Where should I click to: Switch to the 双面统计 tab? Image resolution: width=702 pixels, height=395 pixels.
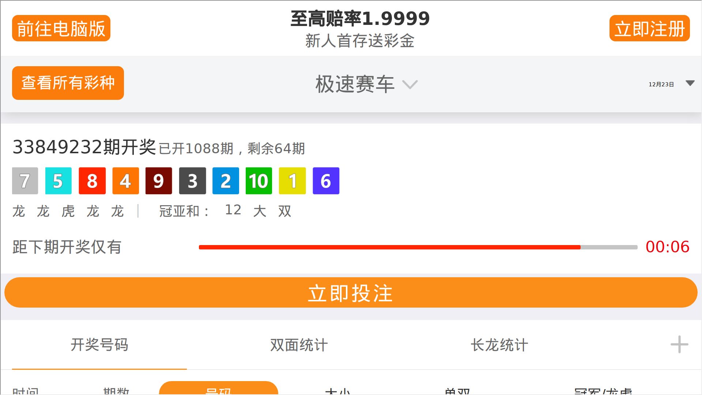coord(299,345)
